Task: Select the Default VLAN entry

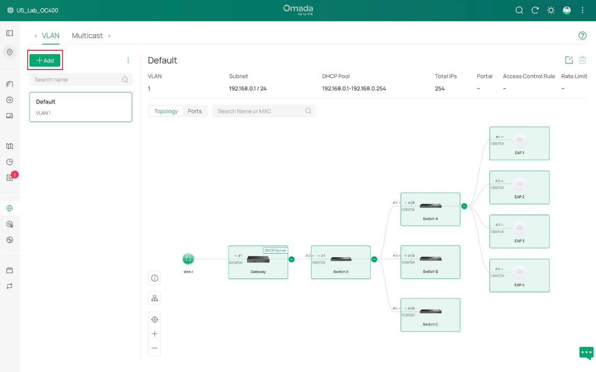Action: click(x=80, y=107)
